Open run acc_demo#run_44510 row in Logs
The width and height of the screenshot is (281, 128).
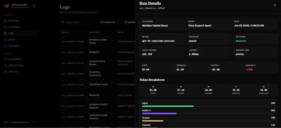pyautogui.click(x=98, y=41)
